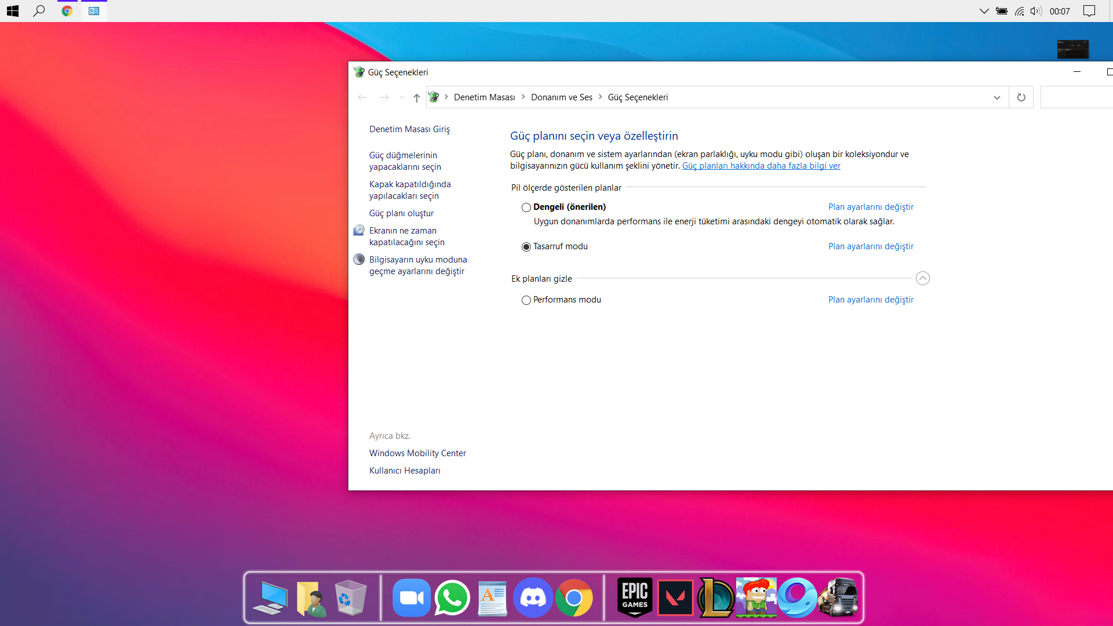Launch Zoom from the dock
Image resolution: width=1113 pixels, height=626 pixels.
click(412, 597)
